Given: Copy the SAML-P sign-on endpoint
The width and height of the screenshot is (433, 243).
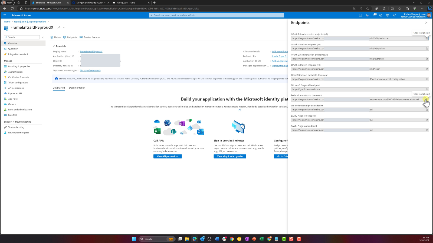Looking at the screenshot, I should pyautogui.click(x=427, y=120).
